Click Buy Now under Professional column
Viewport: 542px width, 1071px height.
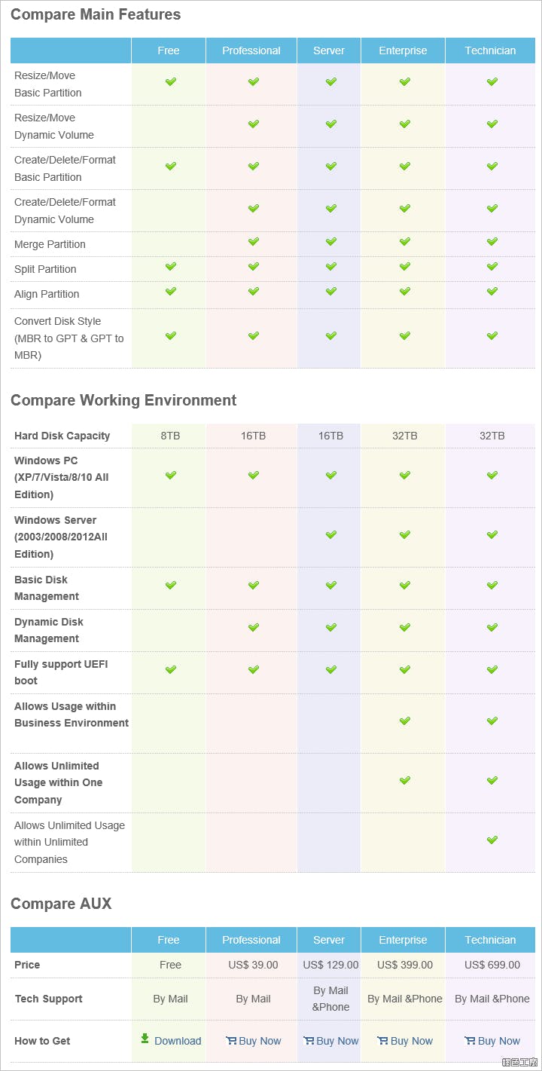(260, 1041)
